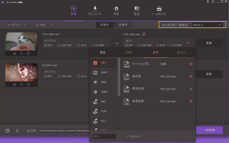The image size is (229, 143).
Task: Open the 転送 transfer section
Action: pyautogui.click(x=137, y=10)
